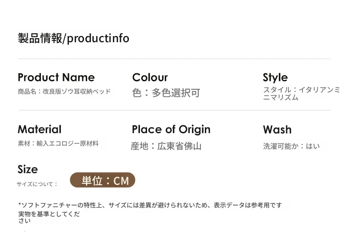Click the divider line below productinfo title
The width and height of the screenshot is (351, 243).
click(174, 59)
